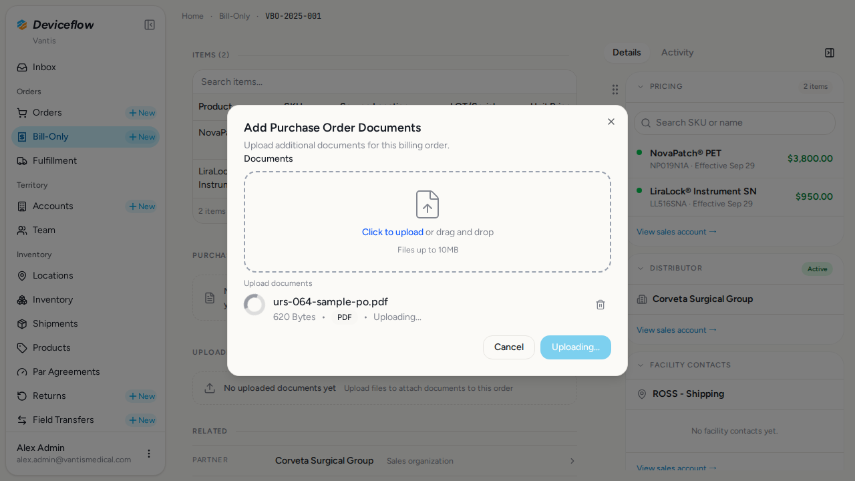Click the 'Click to upload' link
The height and width of the screenshot is (481, 855).
(393, 232)
